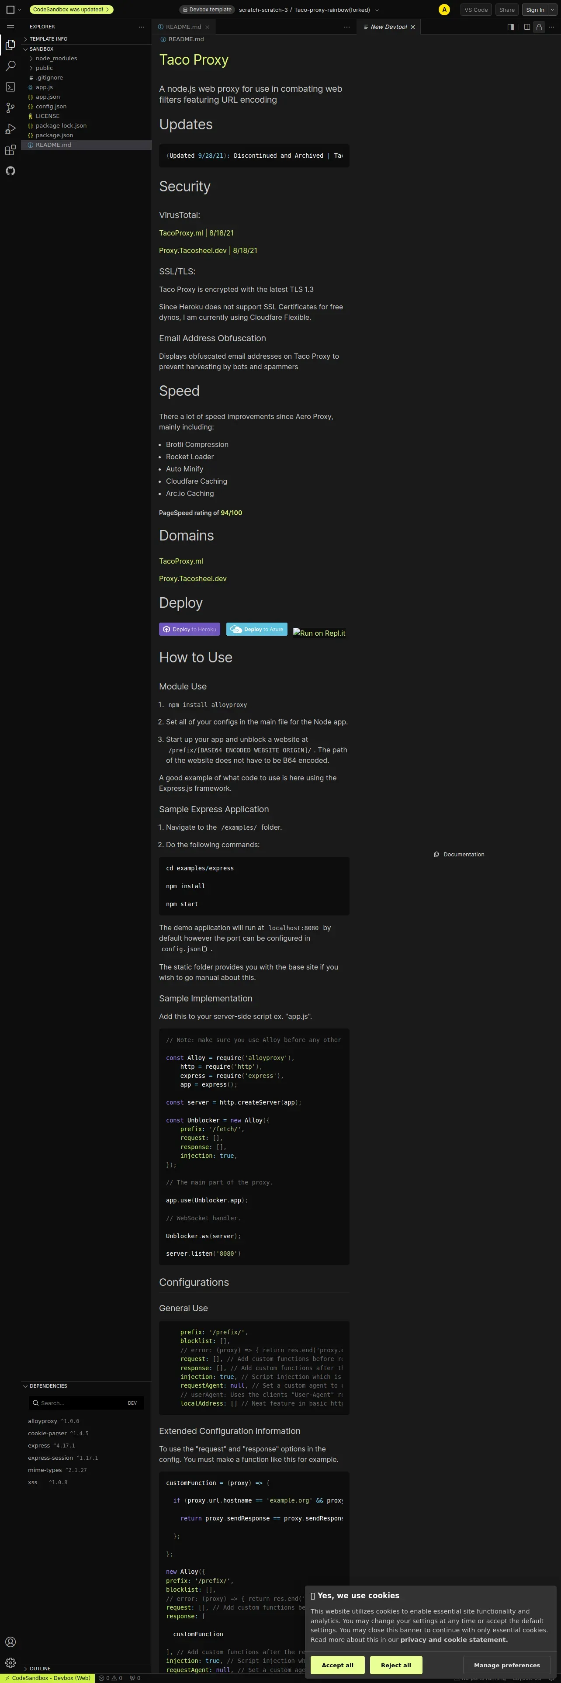
Task: Expand the node_modules folder
Action: 86,58
